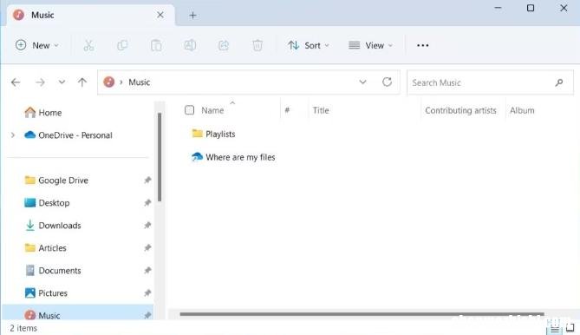
Task: Open Articles folder in sidebar
Action: click(x=45, y=248)
